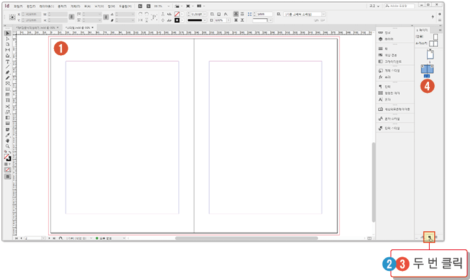Toggle the top-left text wrap option
Viewport: 470px width, 280px height.
[236, 14]
